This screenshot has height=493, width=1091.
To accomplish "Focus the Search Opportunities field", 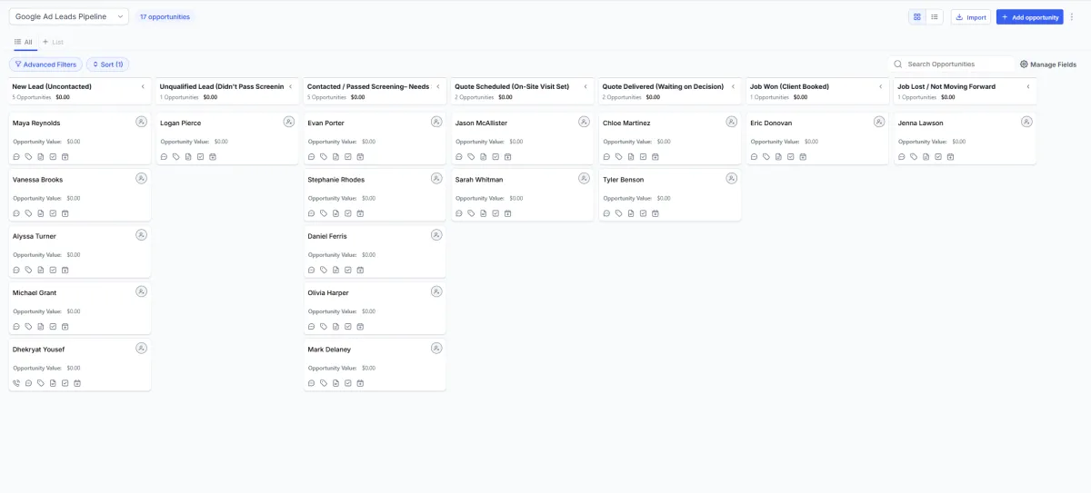I will point(955,64).
